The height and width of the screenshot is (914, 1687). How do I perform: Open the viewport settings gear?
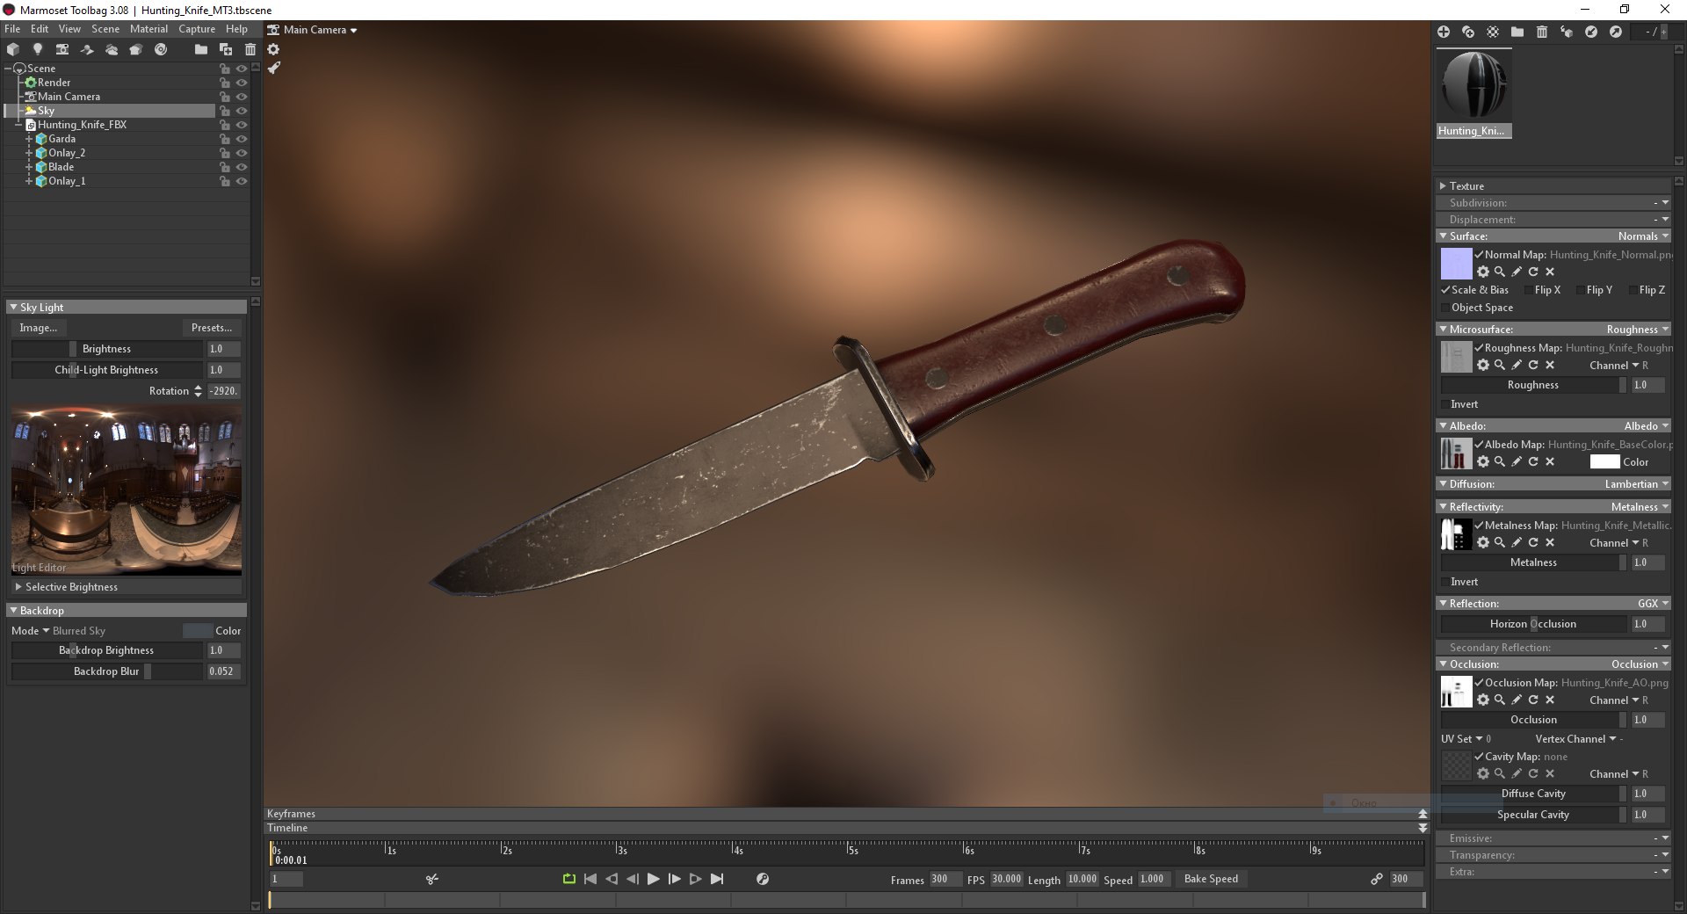coord(274,49)
